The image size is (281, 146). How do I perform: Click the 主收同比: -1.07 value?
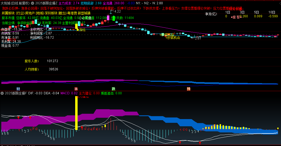coord(41,29)
